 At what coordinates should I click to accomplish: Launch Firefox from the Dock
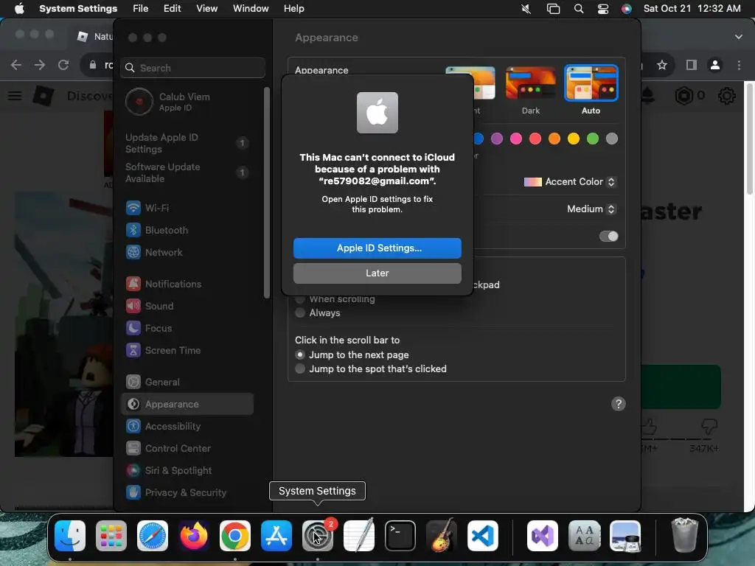tap(194, 536)
